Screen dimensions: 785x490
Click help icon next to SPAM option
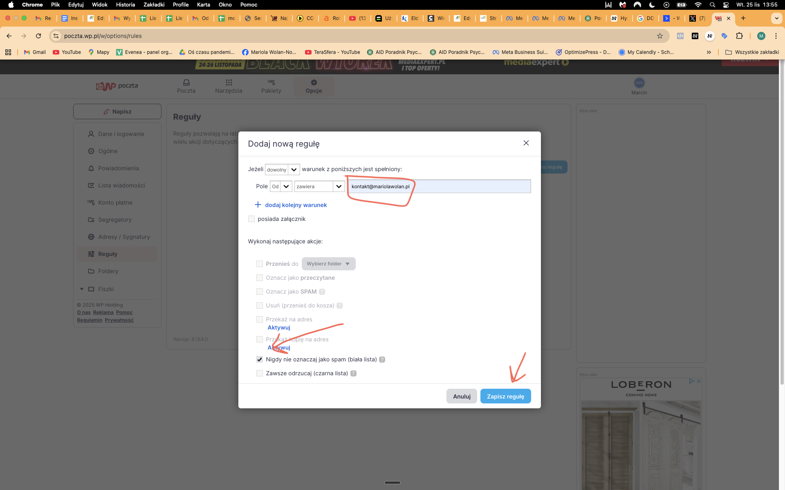tap(322, 292)
